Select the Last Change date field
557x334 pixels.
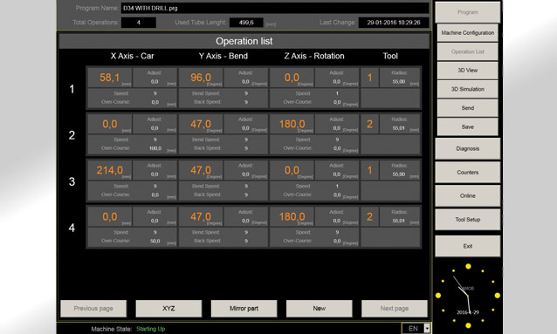coord(394,23)
